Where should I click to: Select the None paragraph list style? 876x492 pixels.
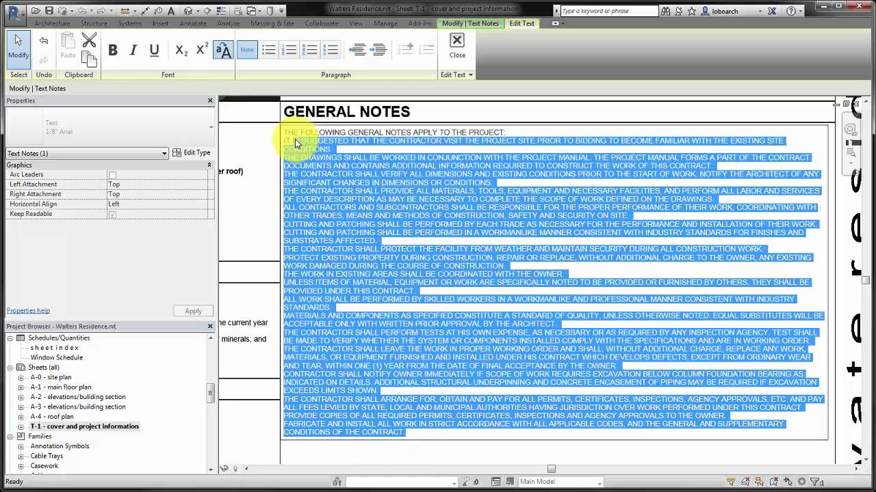pyautogui.click(x=247, y=49)
